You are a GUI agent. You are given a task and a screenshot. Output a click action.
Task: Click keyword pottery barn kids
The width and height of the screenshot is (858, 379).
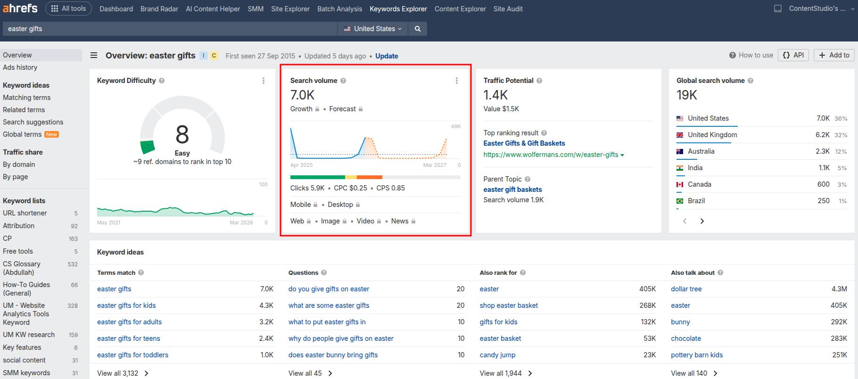coord(697,355)
